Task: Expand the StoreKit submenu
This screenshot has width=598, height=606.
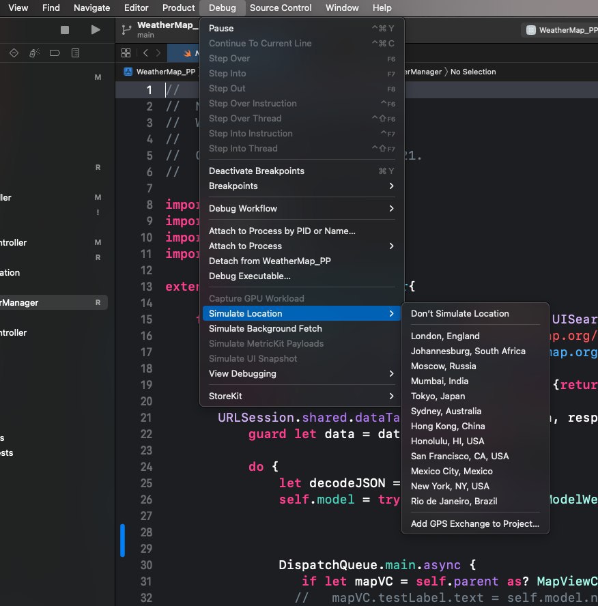Action: coord(302,396)
